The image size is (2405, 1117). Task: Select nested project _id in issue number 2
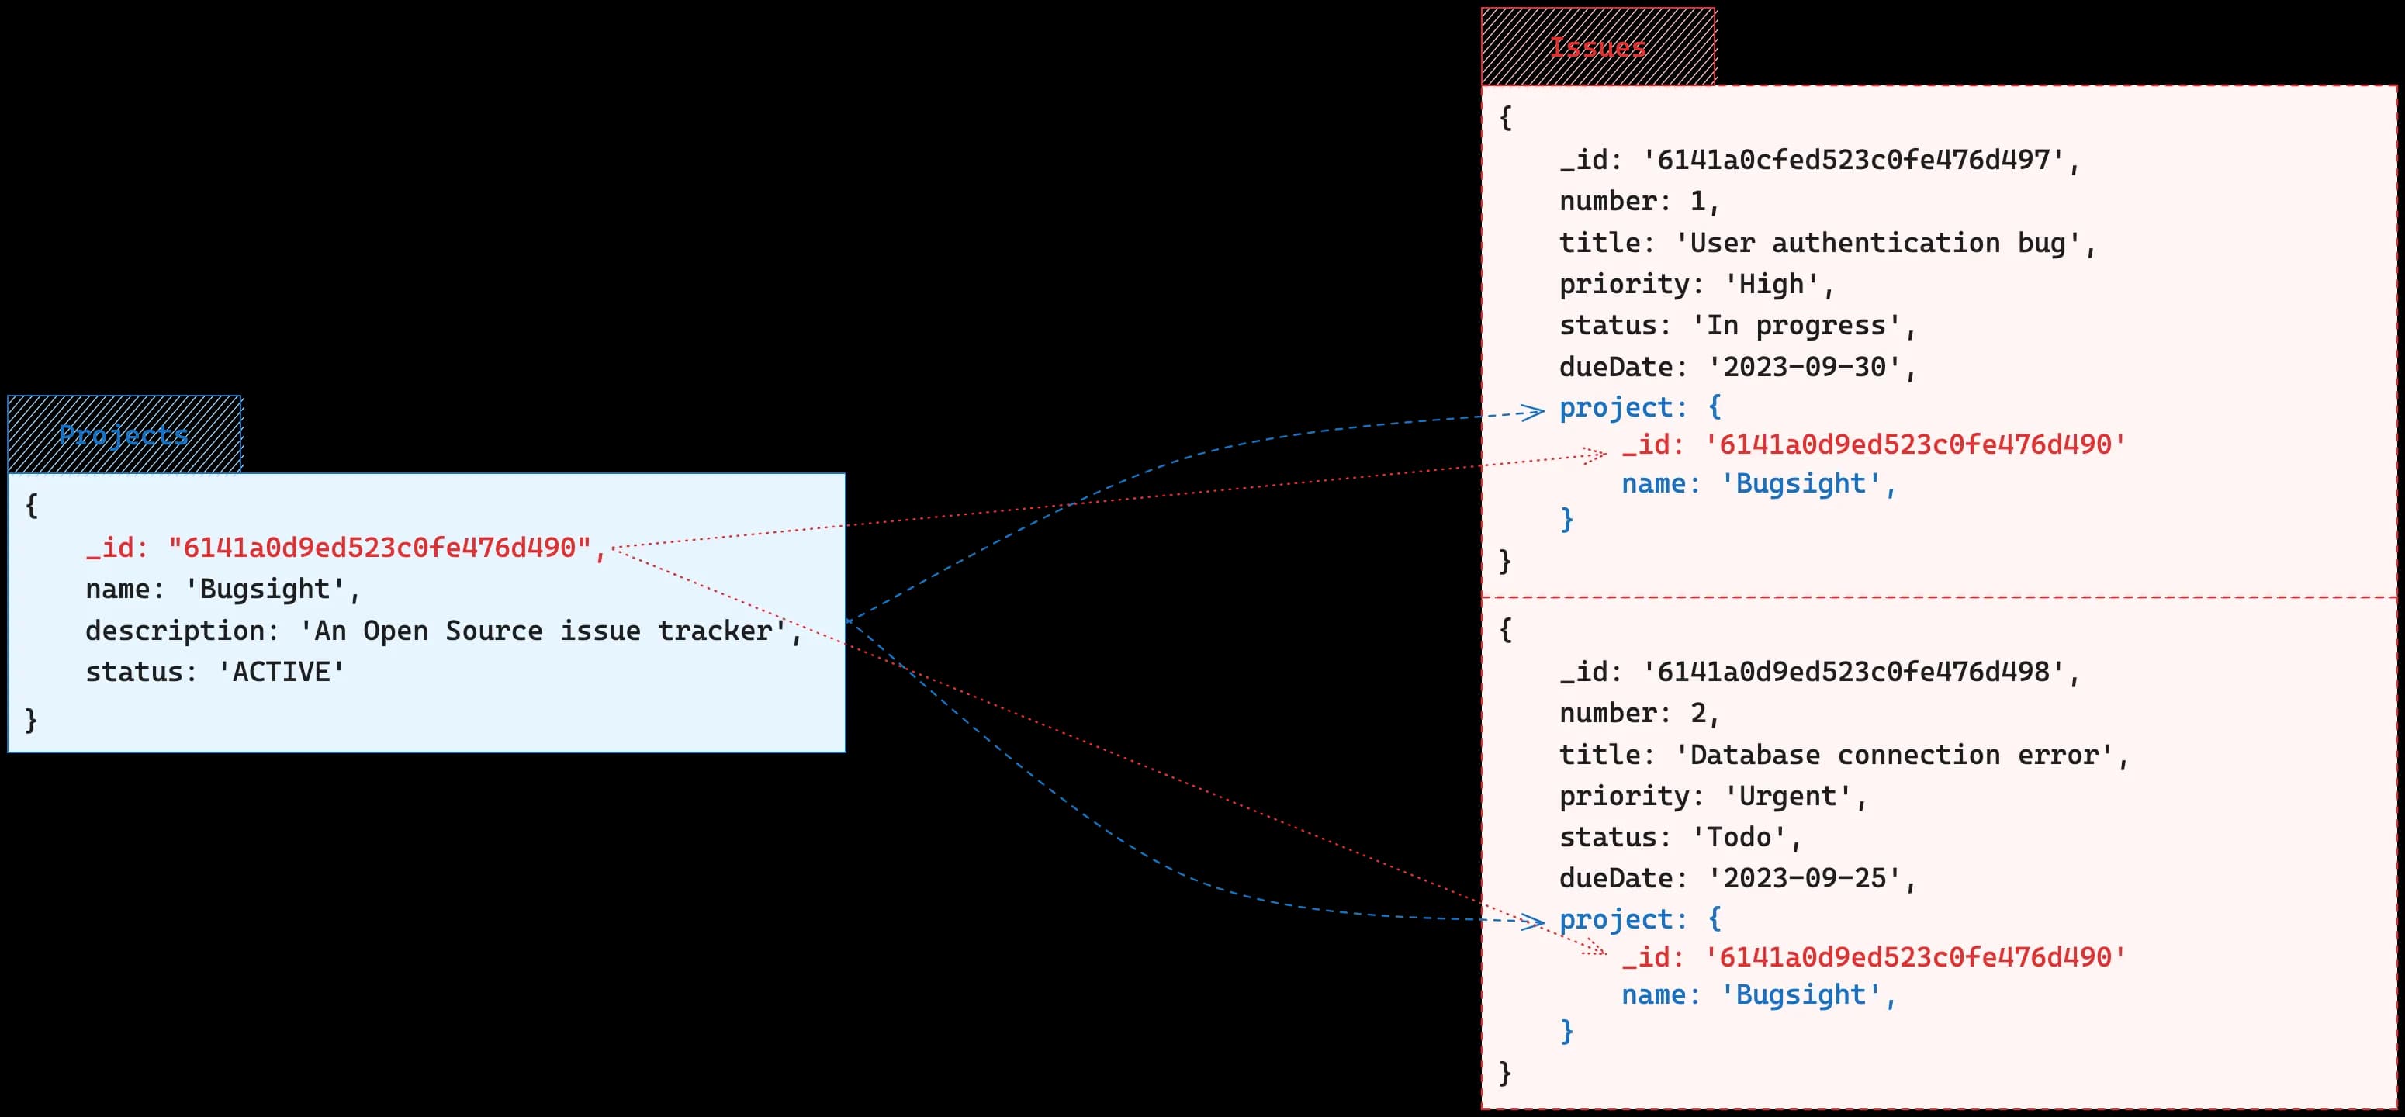[x=1874, y=957]
